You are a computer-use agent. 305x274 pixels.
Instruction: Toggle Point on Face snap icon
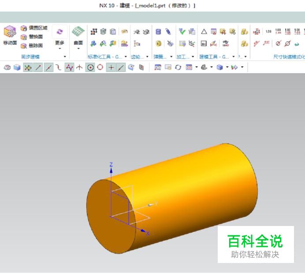131,67
